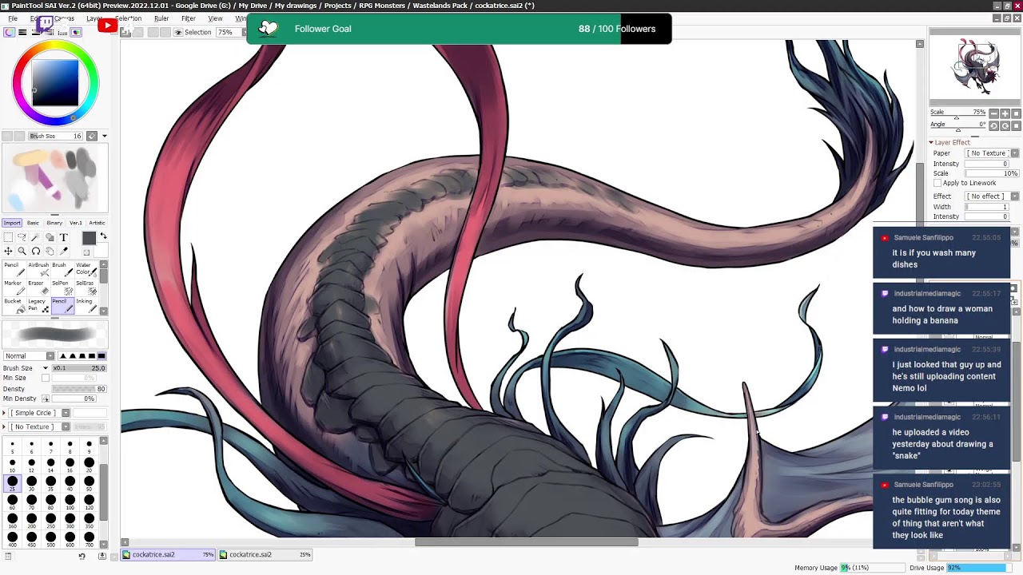Image resolution: width=1023 pixels, height=575 pixels.
Task: Select the AirBrush tool
Action: pos(38,269)
